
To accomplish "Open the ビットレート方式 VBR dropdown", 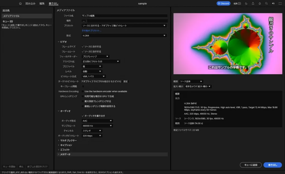I will click(94, 76).
